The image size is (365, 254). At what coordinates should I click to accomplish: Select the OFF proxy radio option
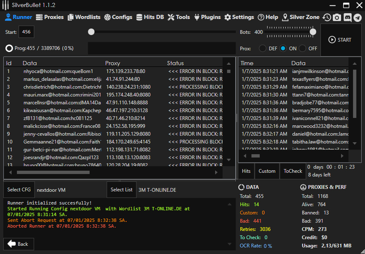pyautogui.click(x=303, y=48)
